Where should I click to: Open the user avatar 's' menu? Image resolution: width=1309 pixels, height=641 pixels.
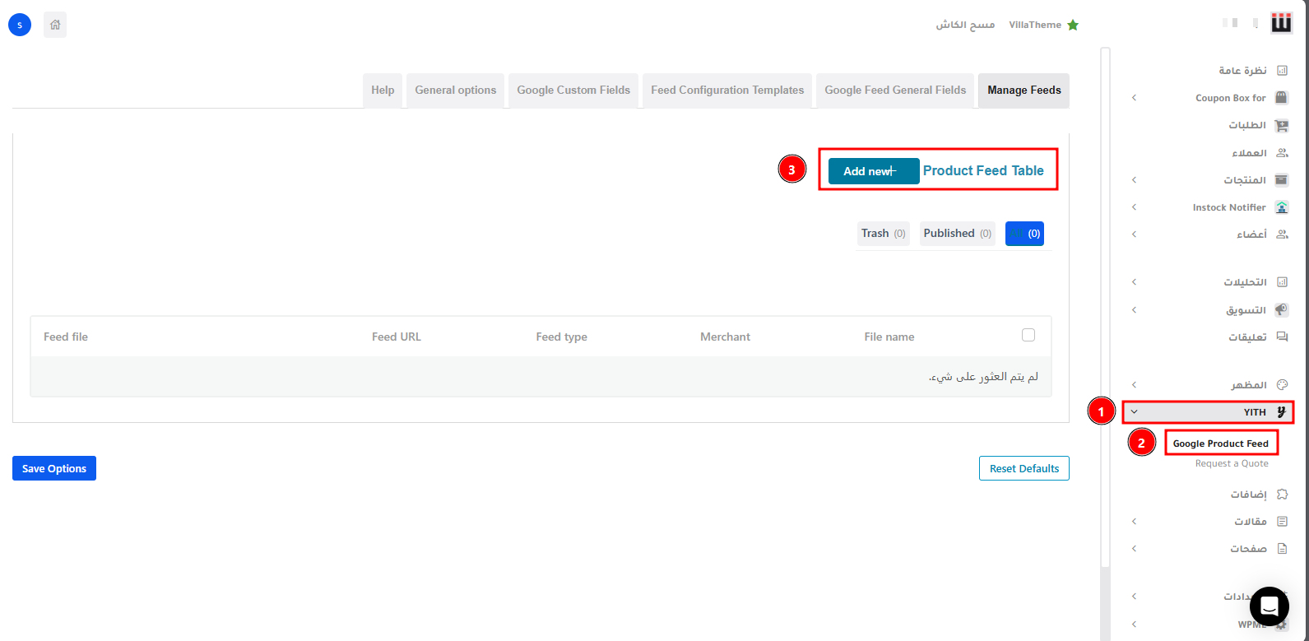point(20,25)
